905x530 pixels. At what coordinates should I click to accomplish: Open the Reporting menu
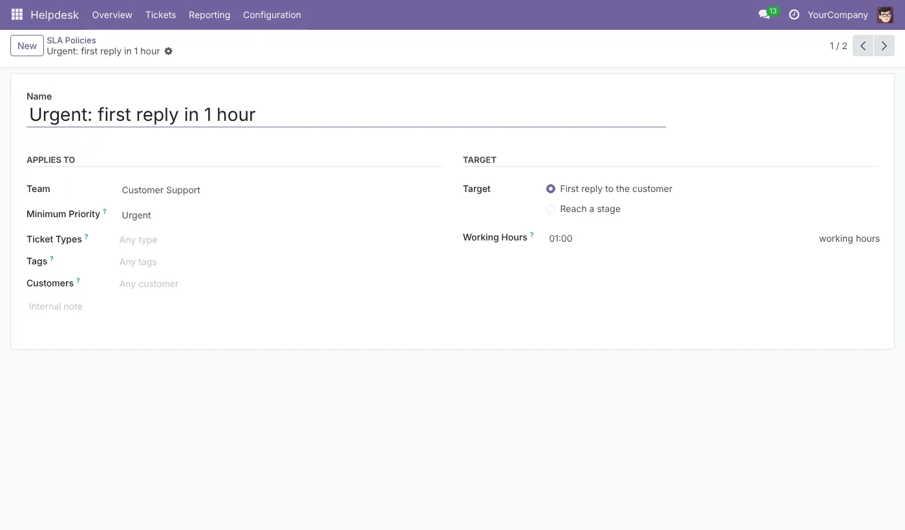click(209, 14)
